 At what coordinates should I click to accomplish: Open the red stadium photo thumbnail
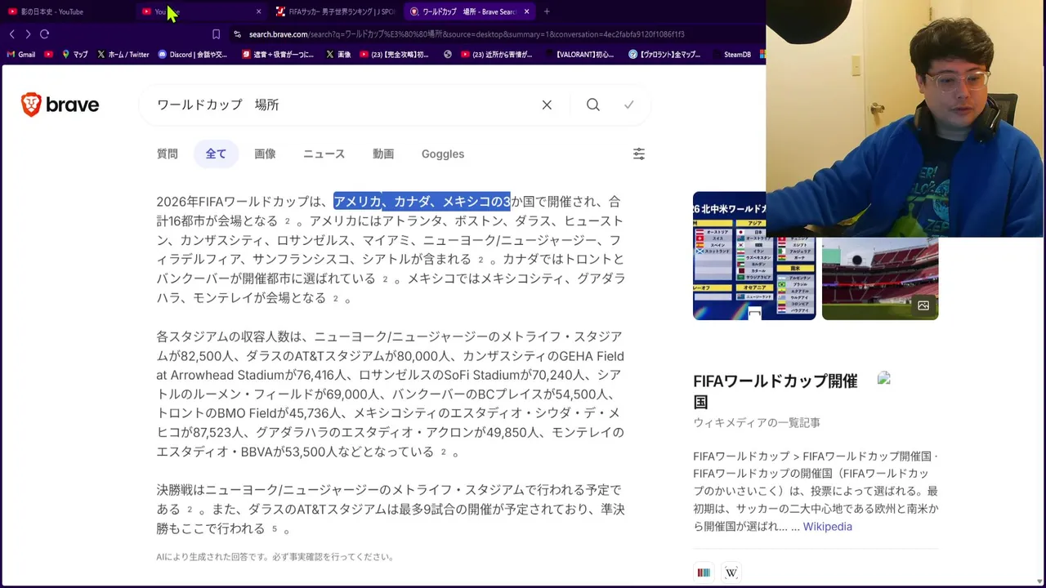880,278
